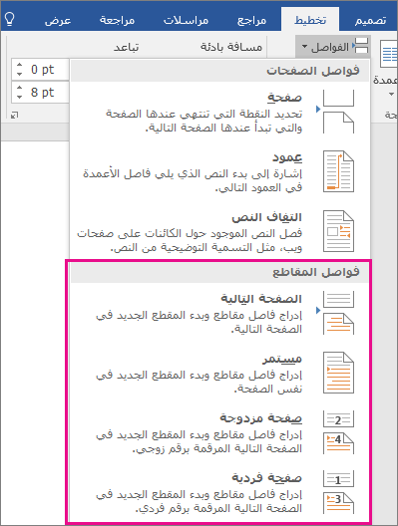Click the description 'والتي تبدأ عندها الصفحة التالية.'
Viewport: 398px width, 526px height.
tap(223, 129)
